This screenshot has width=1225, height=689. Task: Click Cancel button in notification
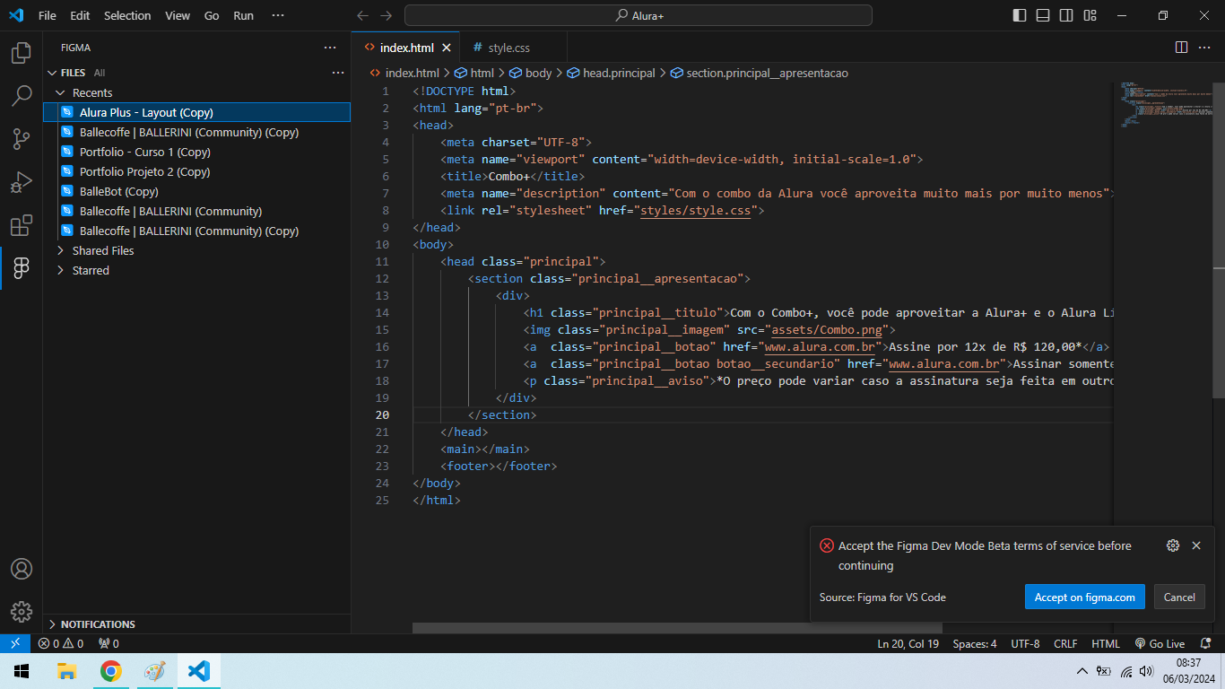[1179, 597]
